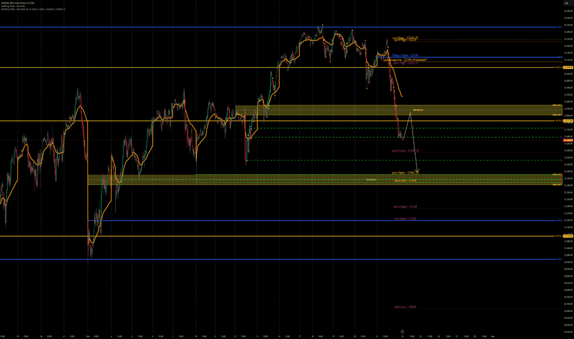This screenshot has width=574, height=339.
Task: Click the '(m)-Open - 21200' label
Action: coord(405,218)
